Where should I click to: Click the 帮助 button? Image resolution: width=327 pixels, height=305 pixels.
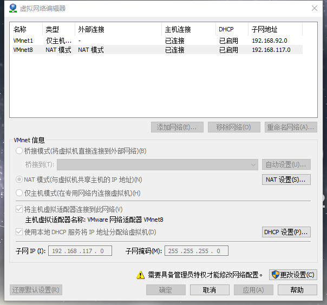click(x=297, y=290)
